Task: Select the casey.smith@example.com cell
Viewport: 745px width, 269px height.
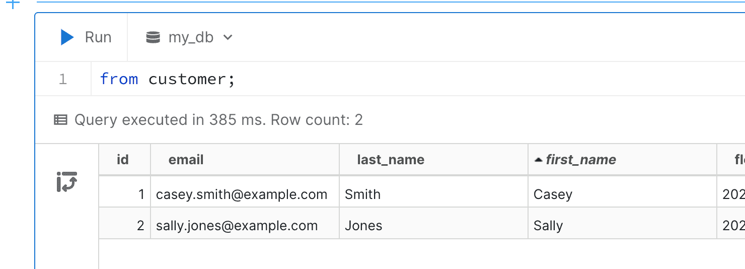Action: [242, 194]
